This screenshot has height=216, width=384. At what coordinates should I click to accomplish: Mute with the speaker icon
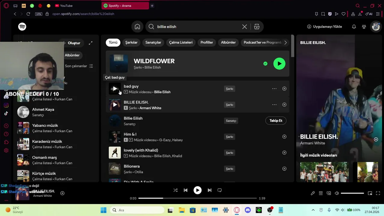(x=337, y=193)
